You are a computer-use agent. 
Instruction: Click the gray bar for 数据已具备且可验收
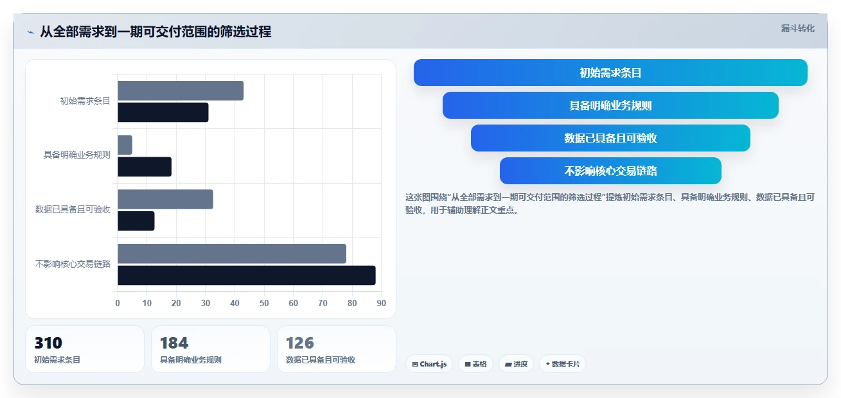coord(165,199)
